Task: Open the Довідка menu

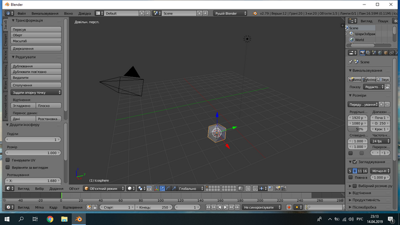Action: tap(84, 14)
